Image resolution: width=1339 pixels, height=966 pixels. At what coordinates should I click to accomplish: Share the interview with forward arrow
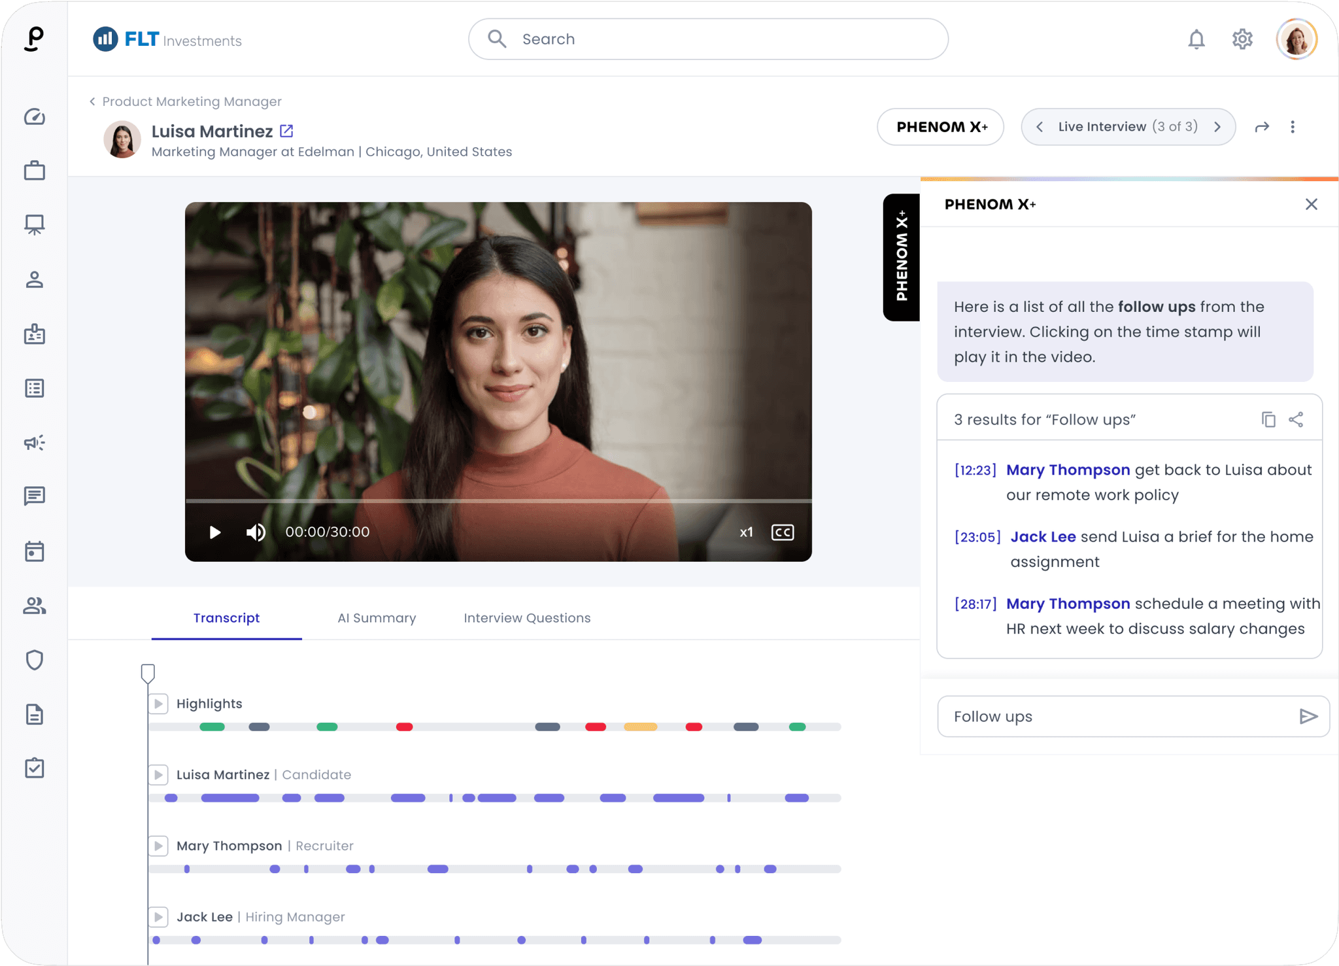[1262, 127]
